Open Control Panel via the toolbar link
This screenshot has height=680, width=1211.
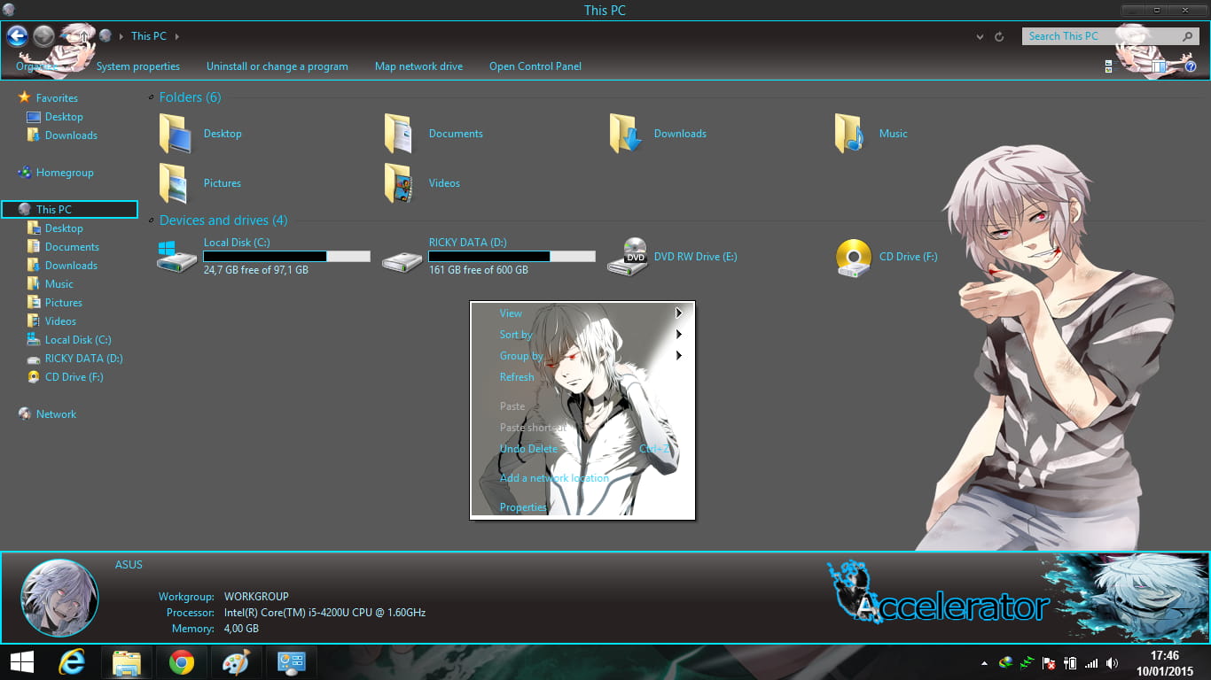(535, 66)
